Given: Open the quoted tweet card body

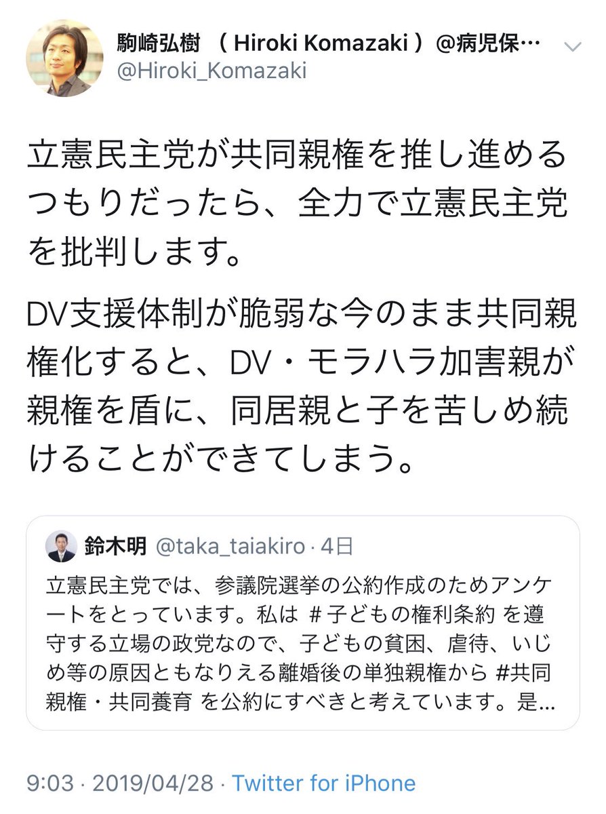Looking at the screenshot, I should click(x=303, y=623).
